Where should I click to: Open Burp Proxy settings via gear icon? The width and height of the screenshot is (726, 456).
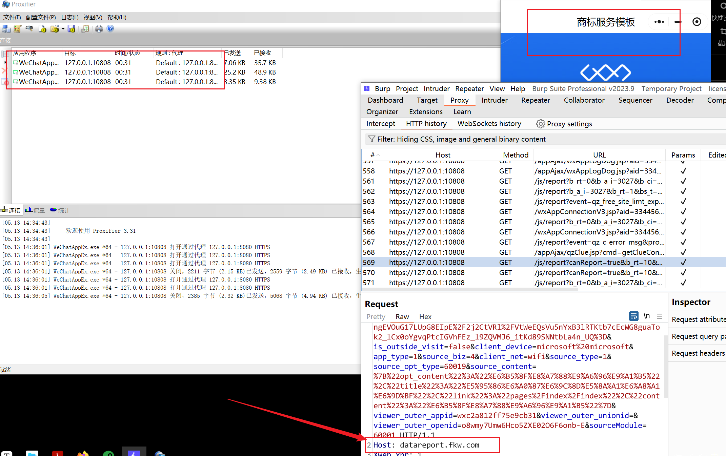point(540,124)
